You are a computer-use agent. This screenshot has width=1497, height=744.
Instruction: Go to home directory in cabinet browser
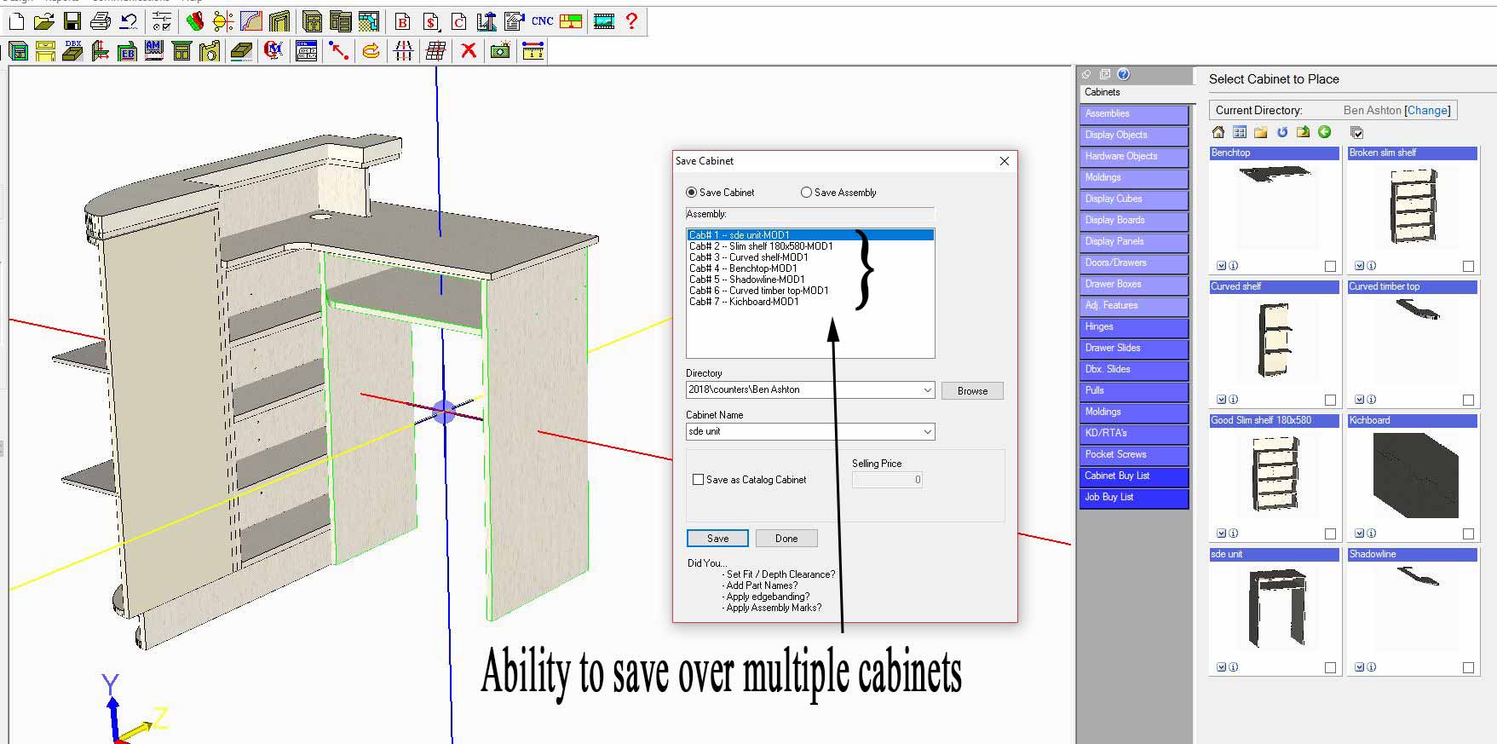(x=1218, y=132)
